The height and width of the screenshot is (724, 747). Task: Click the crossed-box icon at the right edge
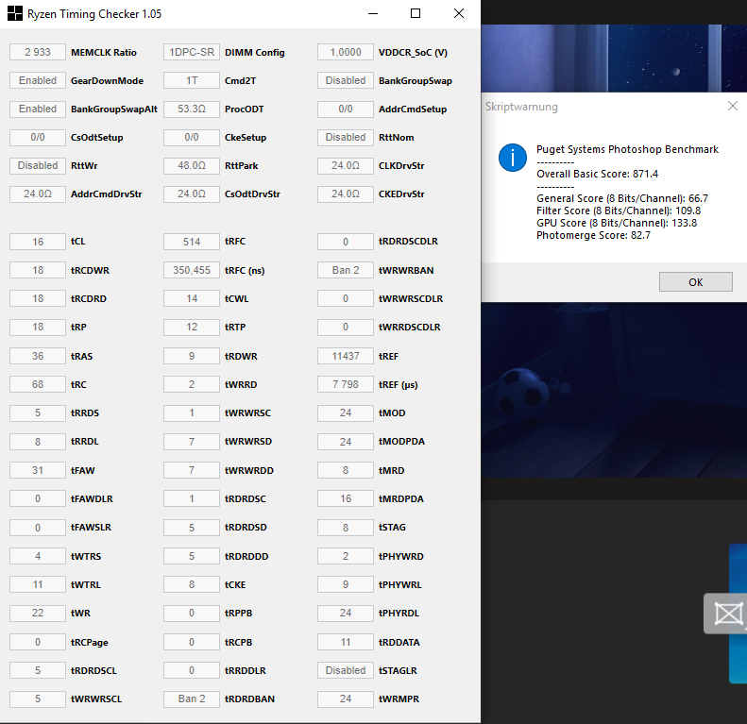pyautogui.click(x=728, y=613)
